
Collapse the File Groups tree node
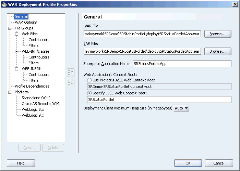[x=10, y=28]
